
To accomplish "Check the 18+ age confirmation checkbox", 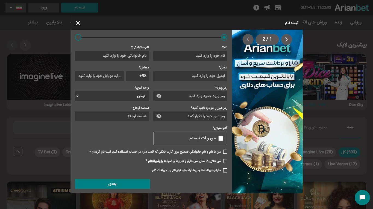I will (225, 161).
